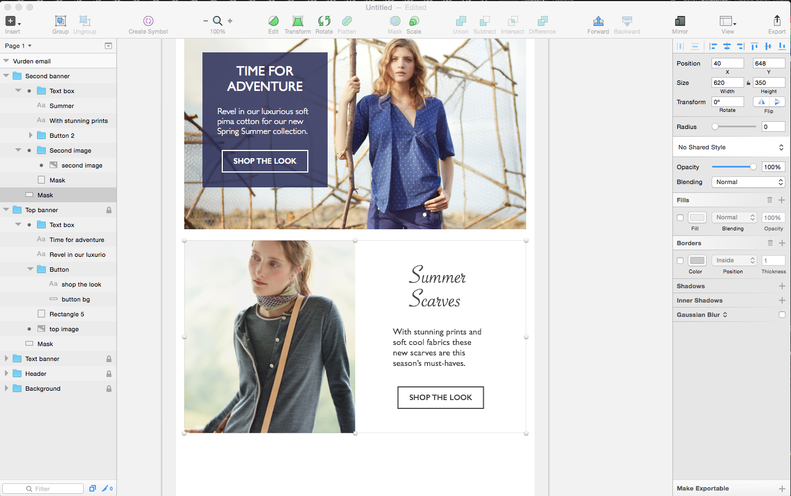Expand the Header layer group
Screen dimensions: 791x496
[6, 374]
